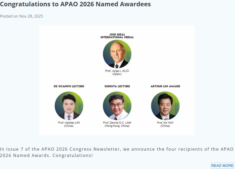Click the (Spain) country label
The image size is (235, 169).
[117, 74]
